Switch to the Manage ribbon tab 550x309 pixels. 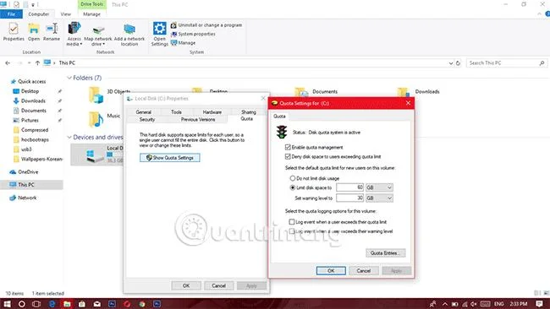pos(92,14)
